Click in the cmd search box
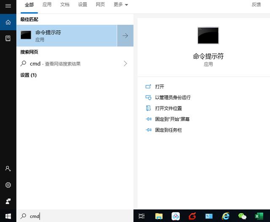This screenshot has width=270, height=222. coord(75,216)
